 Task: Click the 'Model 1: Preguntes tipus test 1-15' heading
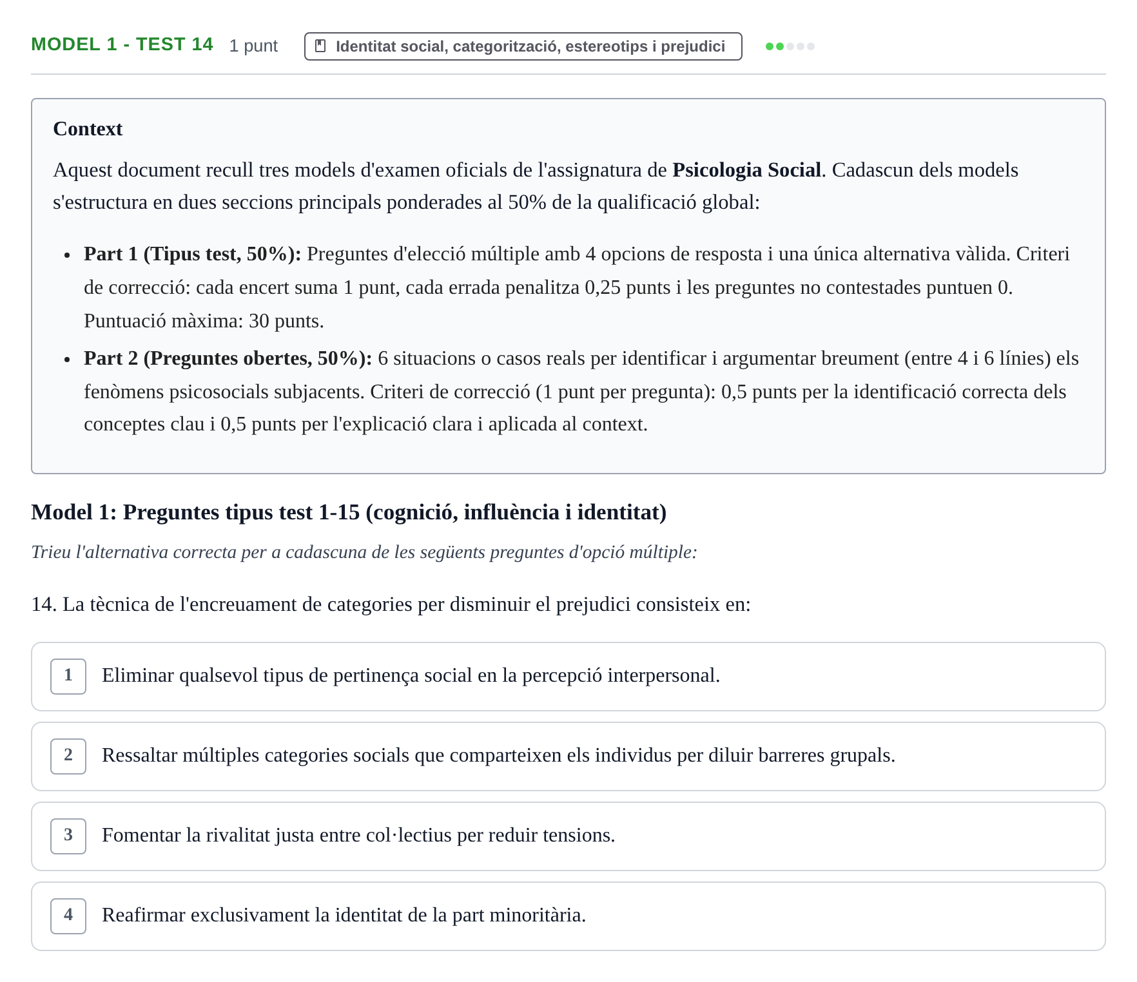pos(349,512)
